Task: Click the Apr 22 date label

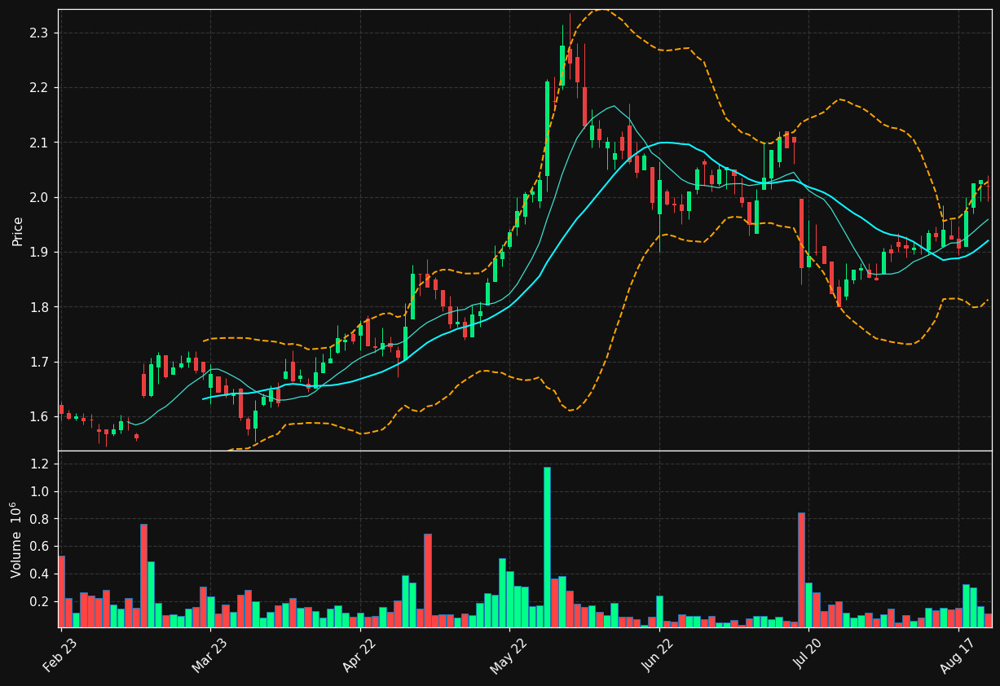Action: (x=359, y=655)
